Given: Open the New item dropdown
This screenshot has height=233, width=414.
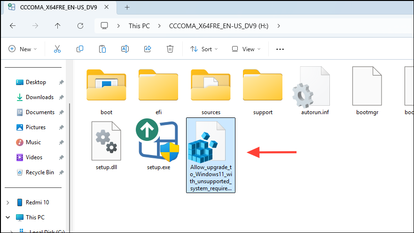Looking at the screenshot, I should click(x=23, y=49).
